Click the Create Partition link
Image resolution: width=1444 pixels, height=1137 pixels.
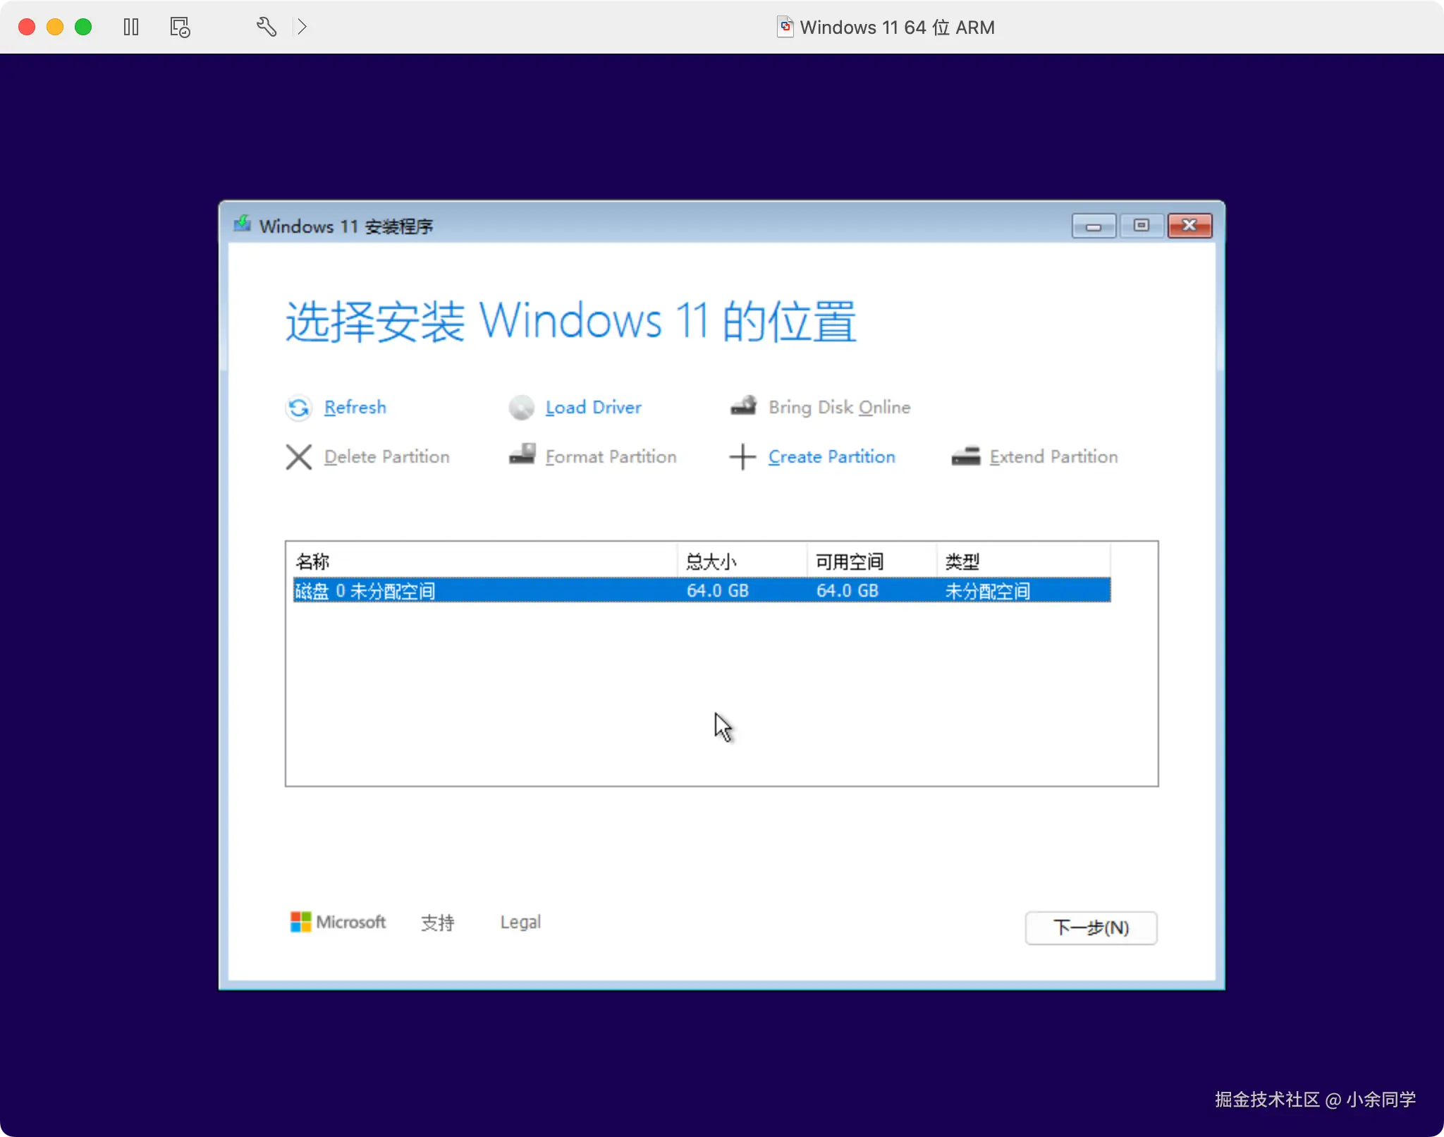click(x=831, y=457)
